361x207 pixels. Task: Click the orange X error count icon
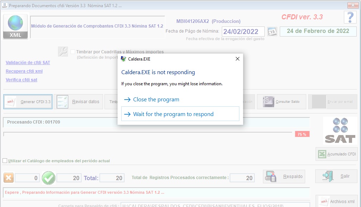tap(9, 178)
